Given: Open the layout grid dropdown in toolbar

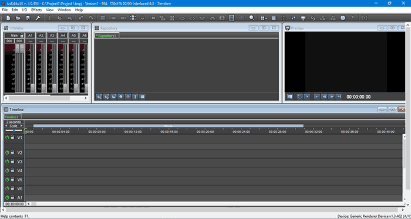Looking at the screenshot, I should (x=264, y=18).
